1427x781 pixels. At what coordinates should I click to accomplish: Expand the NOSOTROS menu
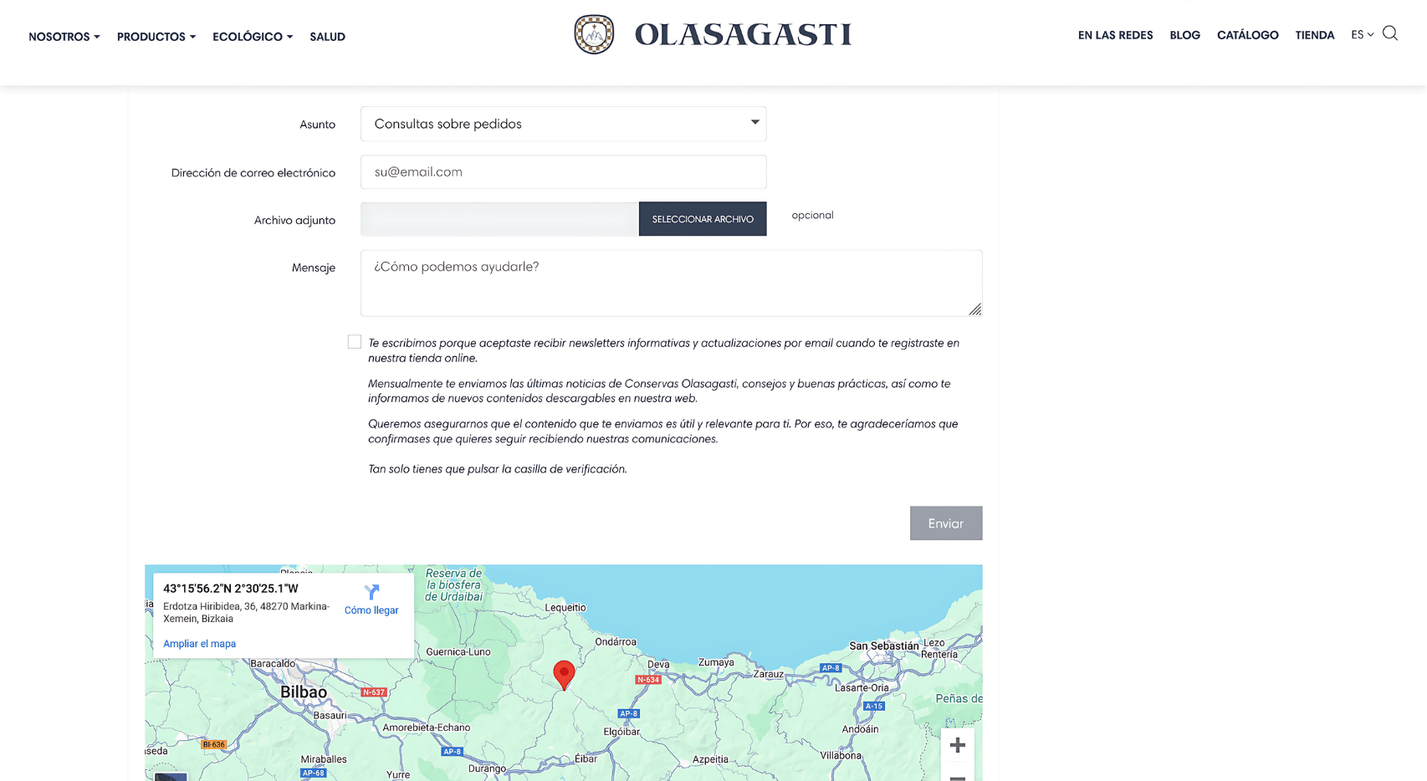[x=64, y=36]
